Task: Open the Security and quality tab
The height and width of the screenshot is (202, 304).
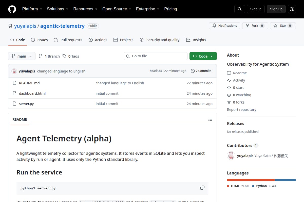Action: click(x=160, y=40)
